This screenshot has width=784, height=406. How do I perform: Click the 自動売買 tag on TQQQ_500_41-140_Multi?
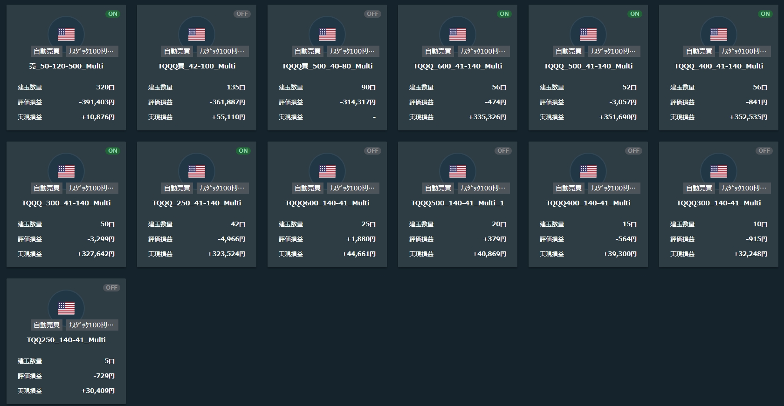pos(569,51)
